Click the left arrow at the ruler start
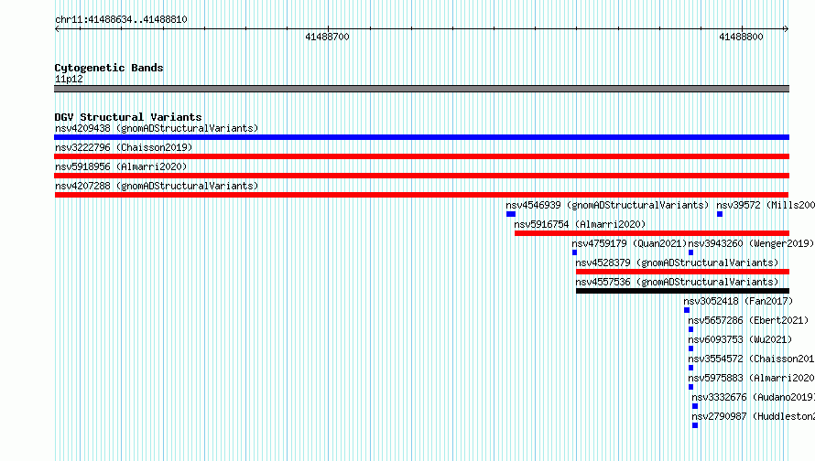This screenshot has height=461, width=815. click(57, 29)
